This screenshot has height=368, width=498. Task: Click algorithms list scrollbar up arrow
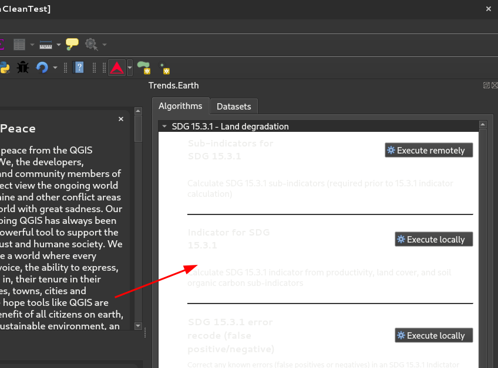[x=483, y=125]
